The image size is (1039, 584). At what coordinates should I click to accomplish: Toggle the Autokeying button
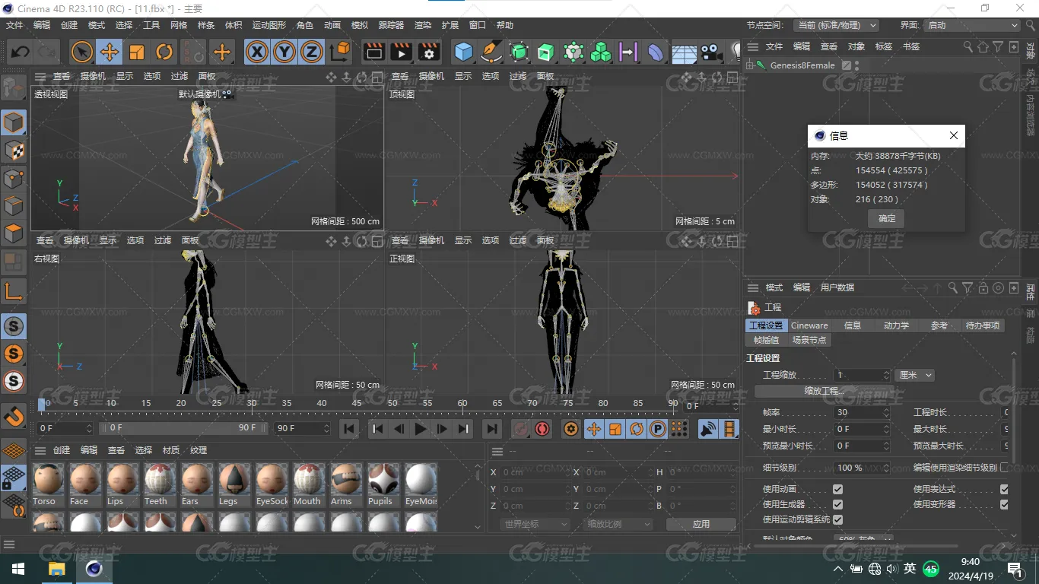[x=542, y=429]
